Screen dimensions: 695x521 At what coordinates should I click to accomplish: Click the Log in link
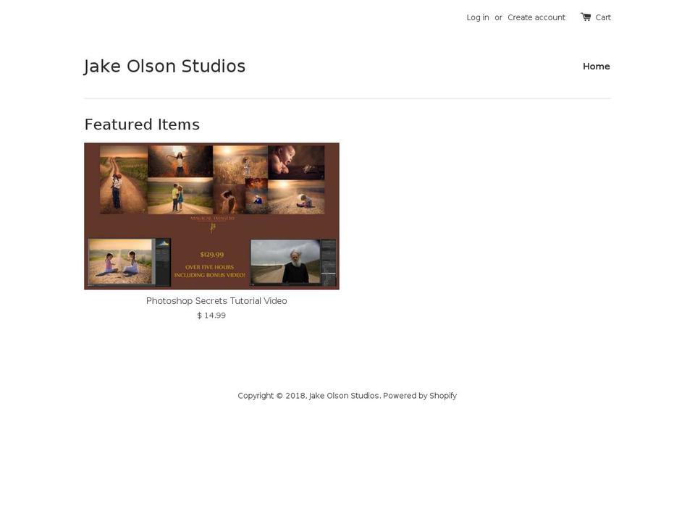[x=478, y=17]
